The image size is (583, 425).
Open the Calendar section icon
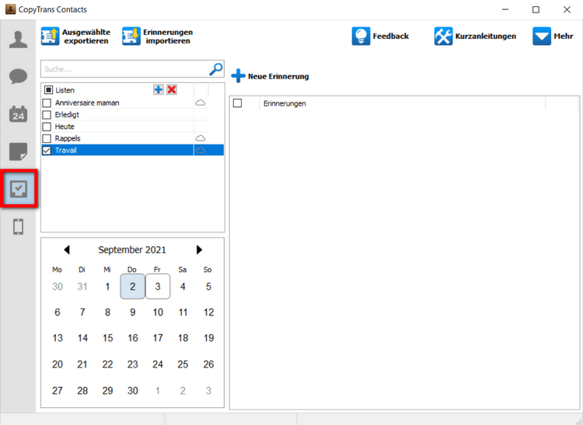18,114
